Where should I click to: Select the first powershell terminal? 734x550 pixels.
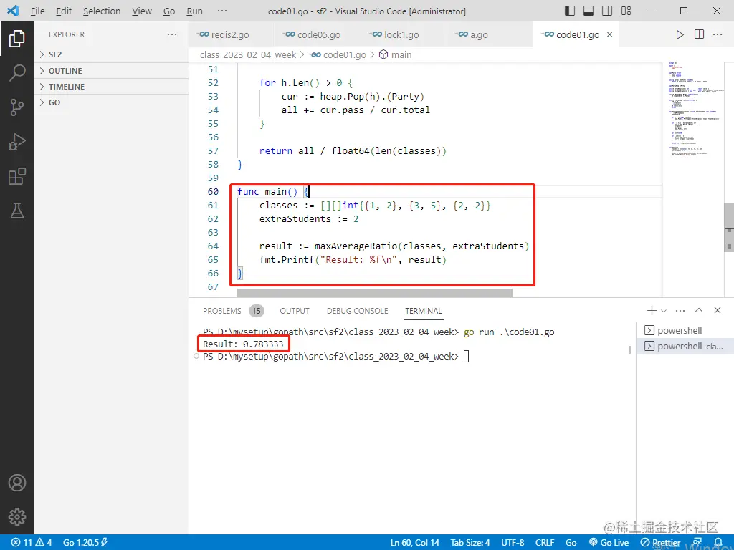(685, 331)
